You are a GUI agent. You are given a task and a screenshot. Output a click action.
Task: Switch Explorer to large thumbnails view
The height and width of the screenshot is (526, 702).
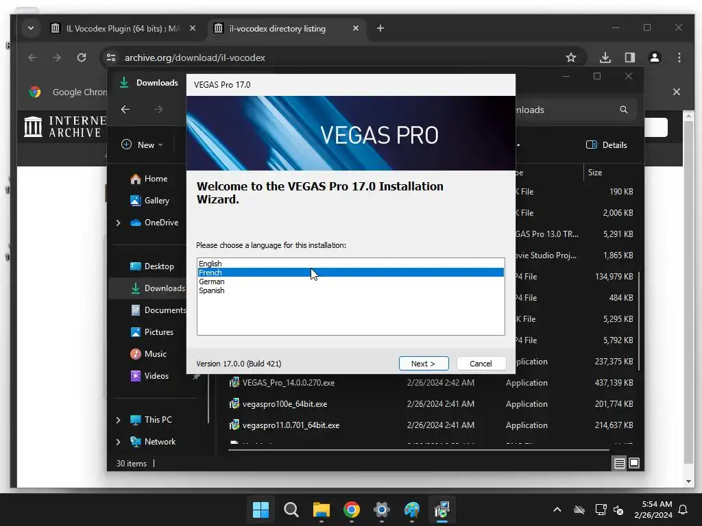pos(634,464)
